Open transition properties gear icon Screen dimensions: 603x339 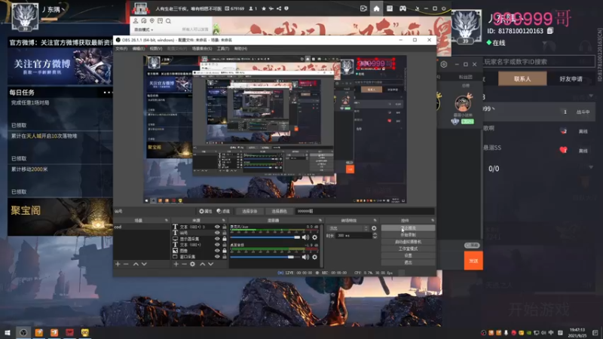[374, 228]
